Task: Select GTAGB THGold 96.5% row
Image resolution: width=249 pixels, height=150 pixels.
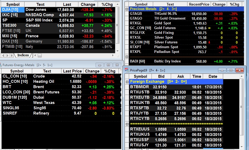Action: [186, 14]
